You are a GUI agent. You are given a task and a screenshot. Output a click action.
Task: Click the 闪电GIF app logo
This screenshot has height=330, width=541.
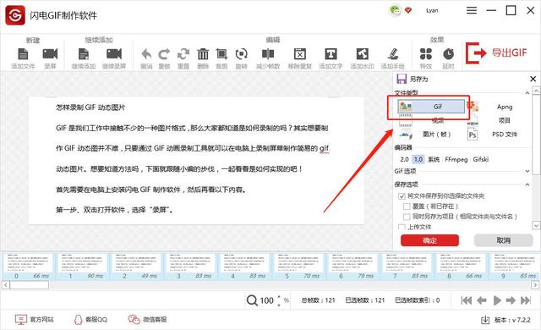(x=15, y=15)
